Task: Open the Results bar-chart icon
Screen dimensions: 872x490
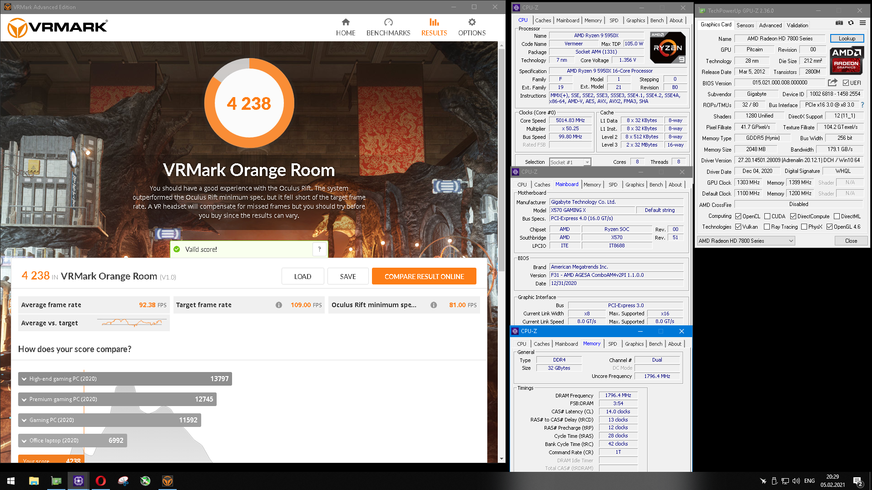Action: (x=434, y=22)
